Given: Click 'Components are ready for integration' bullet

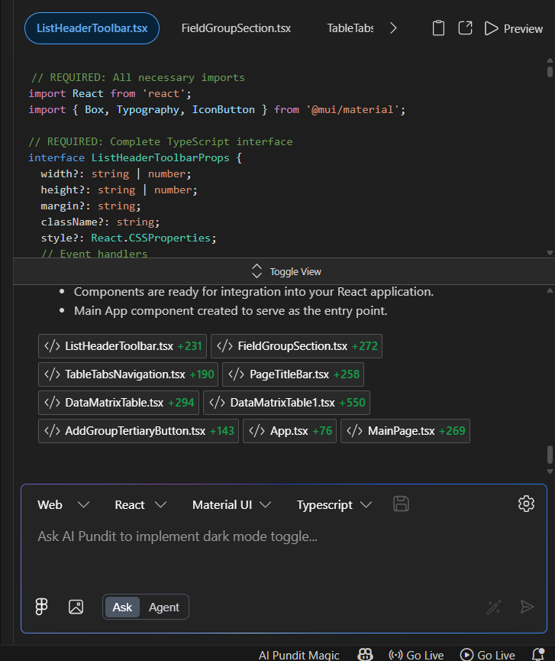Looking at the screenshot, I should [253, 292].
